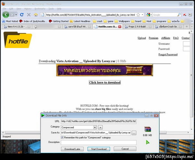Switch to the Nero 9.4.13.2b tab

point(17,27)
